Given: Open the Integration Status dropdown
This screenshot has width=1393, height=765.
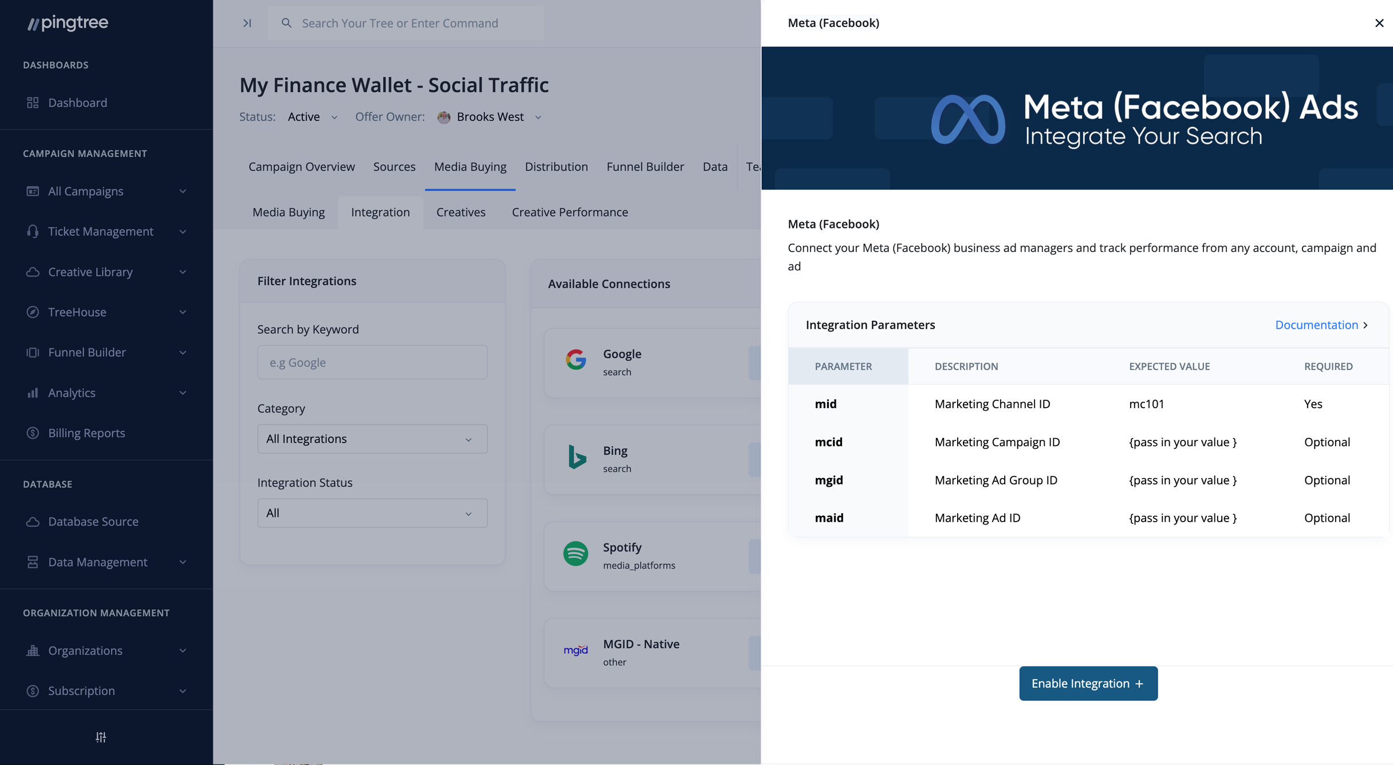Looking at the screenshot, I should pyautogui.click(x=372, y=513).
